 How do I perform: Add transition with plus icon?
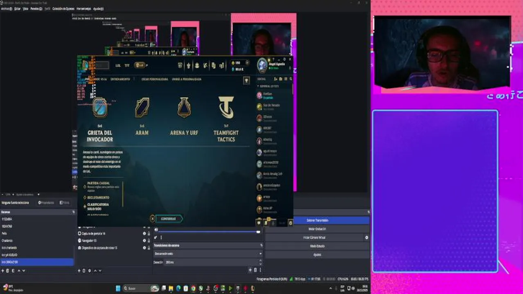click(250, 270)
